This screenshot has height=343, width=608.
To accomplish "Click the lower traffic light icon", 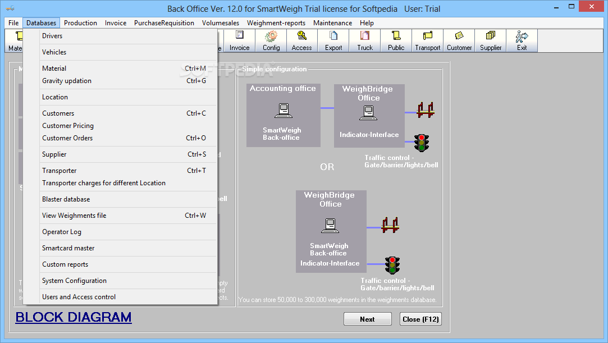I will [392, 265].
